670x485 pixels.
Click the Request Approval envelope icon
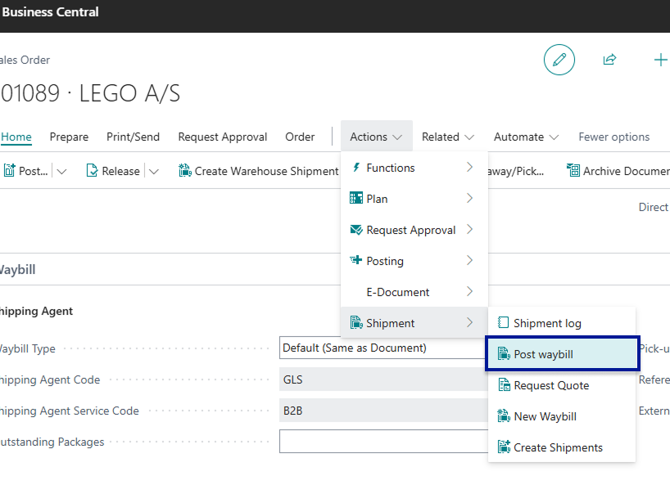click(x=356, y=230)
